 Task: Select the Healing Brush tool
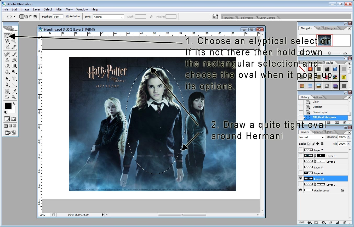7,54
